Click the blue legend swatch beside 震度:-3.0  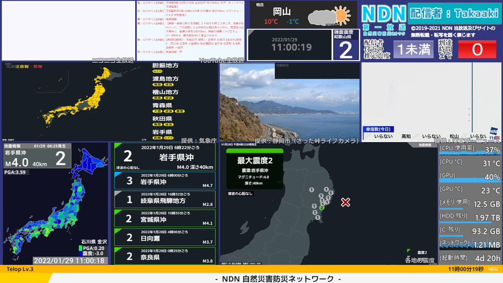pyautogui.click(x=81, y=253)
